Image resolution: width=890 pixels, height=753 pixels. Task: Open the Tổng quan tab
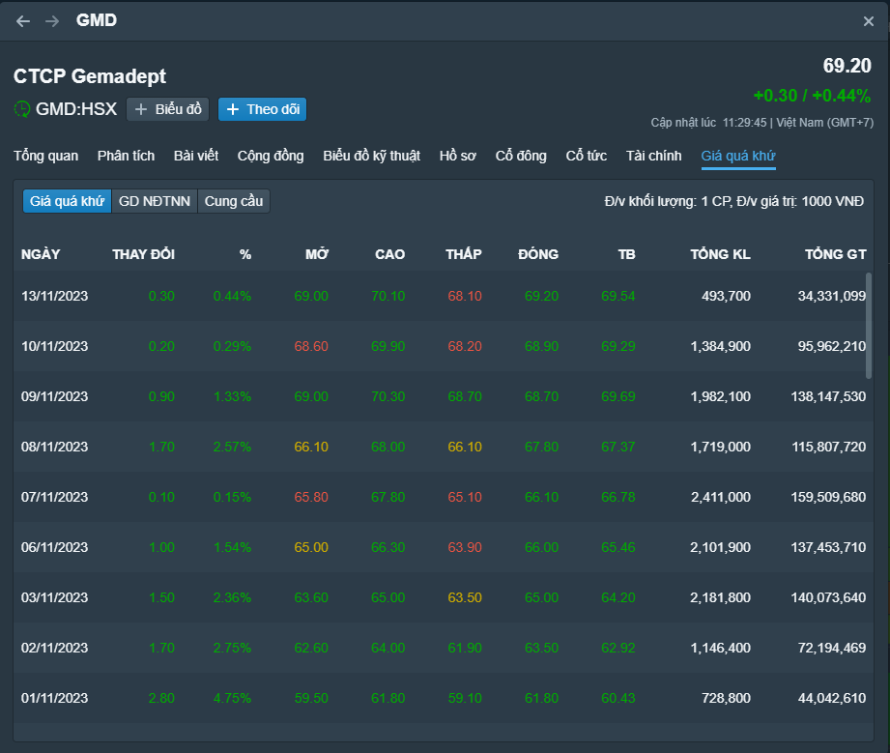click(46, 156)
